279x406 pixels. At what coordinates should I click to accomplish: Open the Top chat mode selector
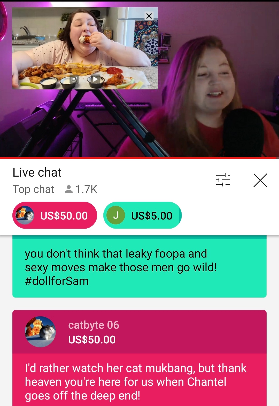pos(34,189)
